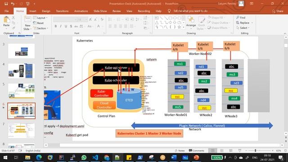Open Microsoft Edge from the taskbar
The height and width of the screenshot is (162, 288).
[x=39, y=157]
